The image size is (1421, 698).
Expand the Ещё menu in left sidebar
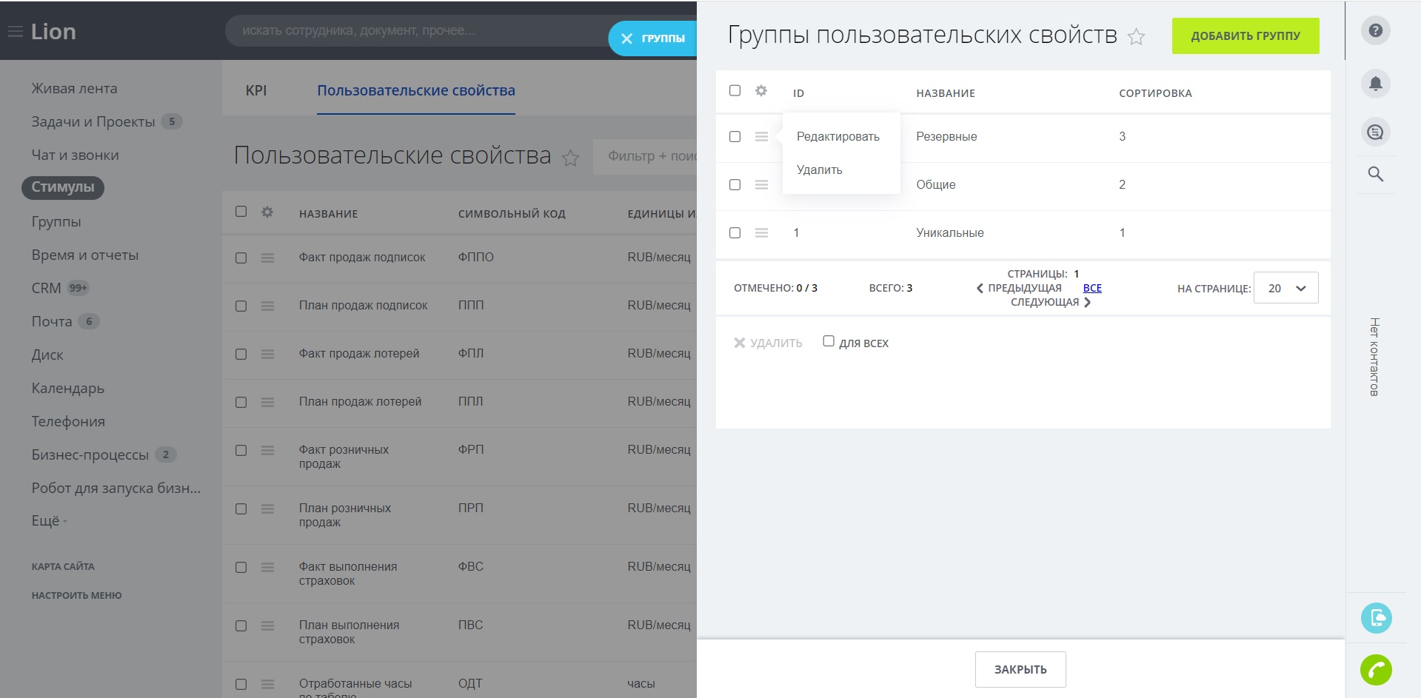(x=49, y=521)
